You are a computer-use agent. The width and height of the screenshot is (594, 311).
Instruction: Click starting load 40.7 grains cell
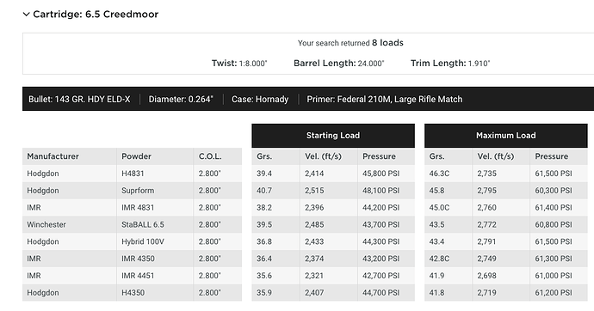click(275, 191)
